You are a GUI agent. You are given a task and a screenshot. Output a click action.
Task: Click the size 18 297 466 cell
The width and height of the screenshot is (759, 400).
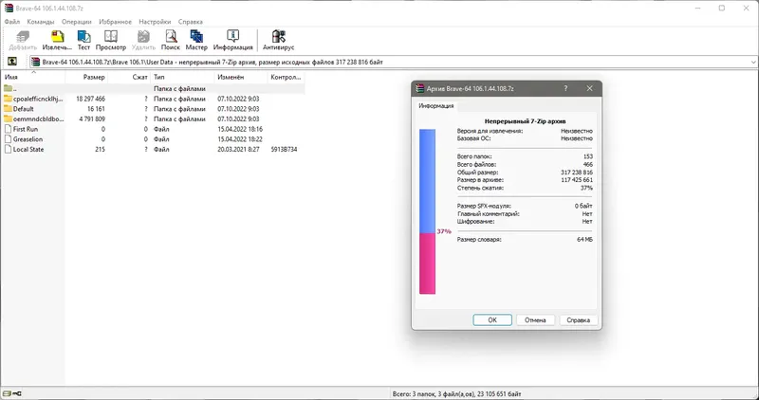click(90, 99)
